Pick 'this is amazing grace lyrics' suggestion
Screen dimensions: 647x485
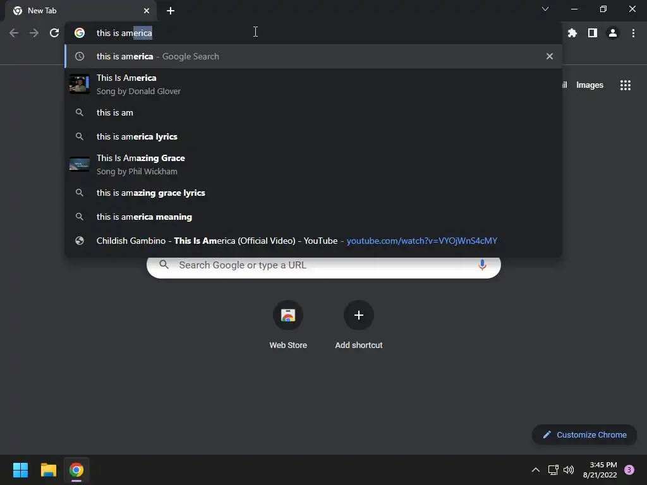point(313,193)
